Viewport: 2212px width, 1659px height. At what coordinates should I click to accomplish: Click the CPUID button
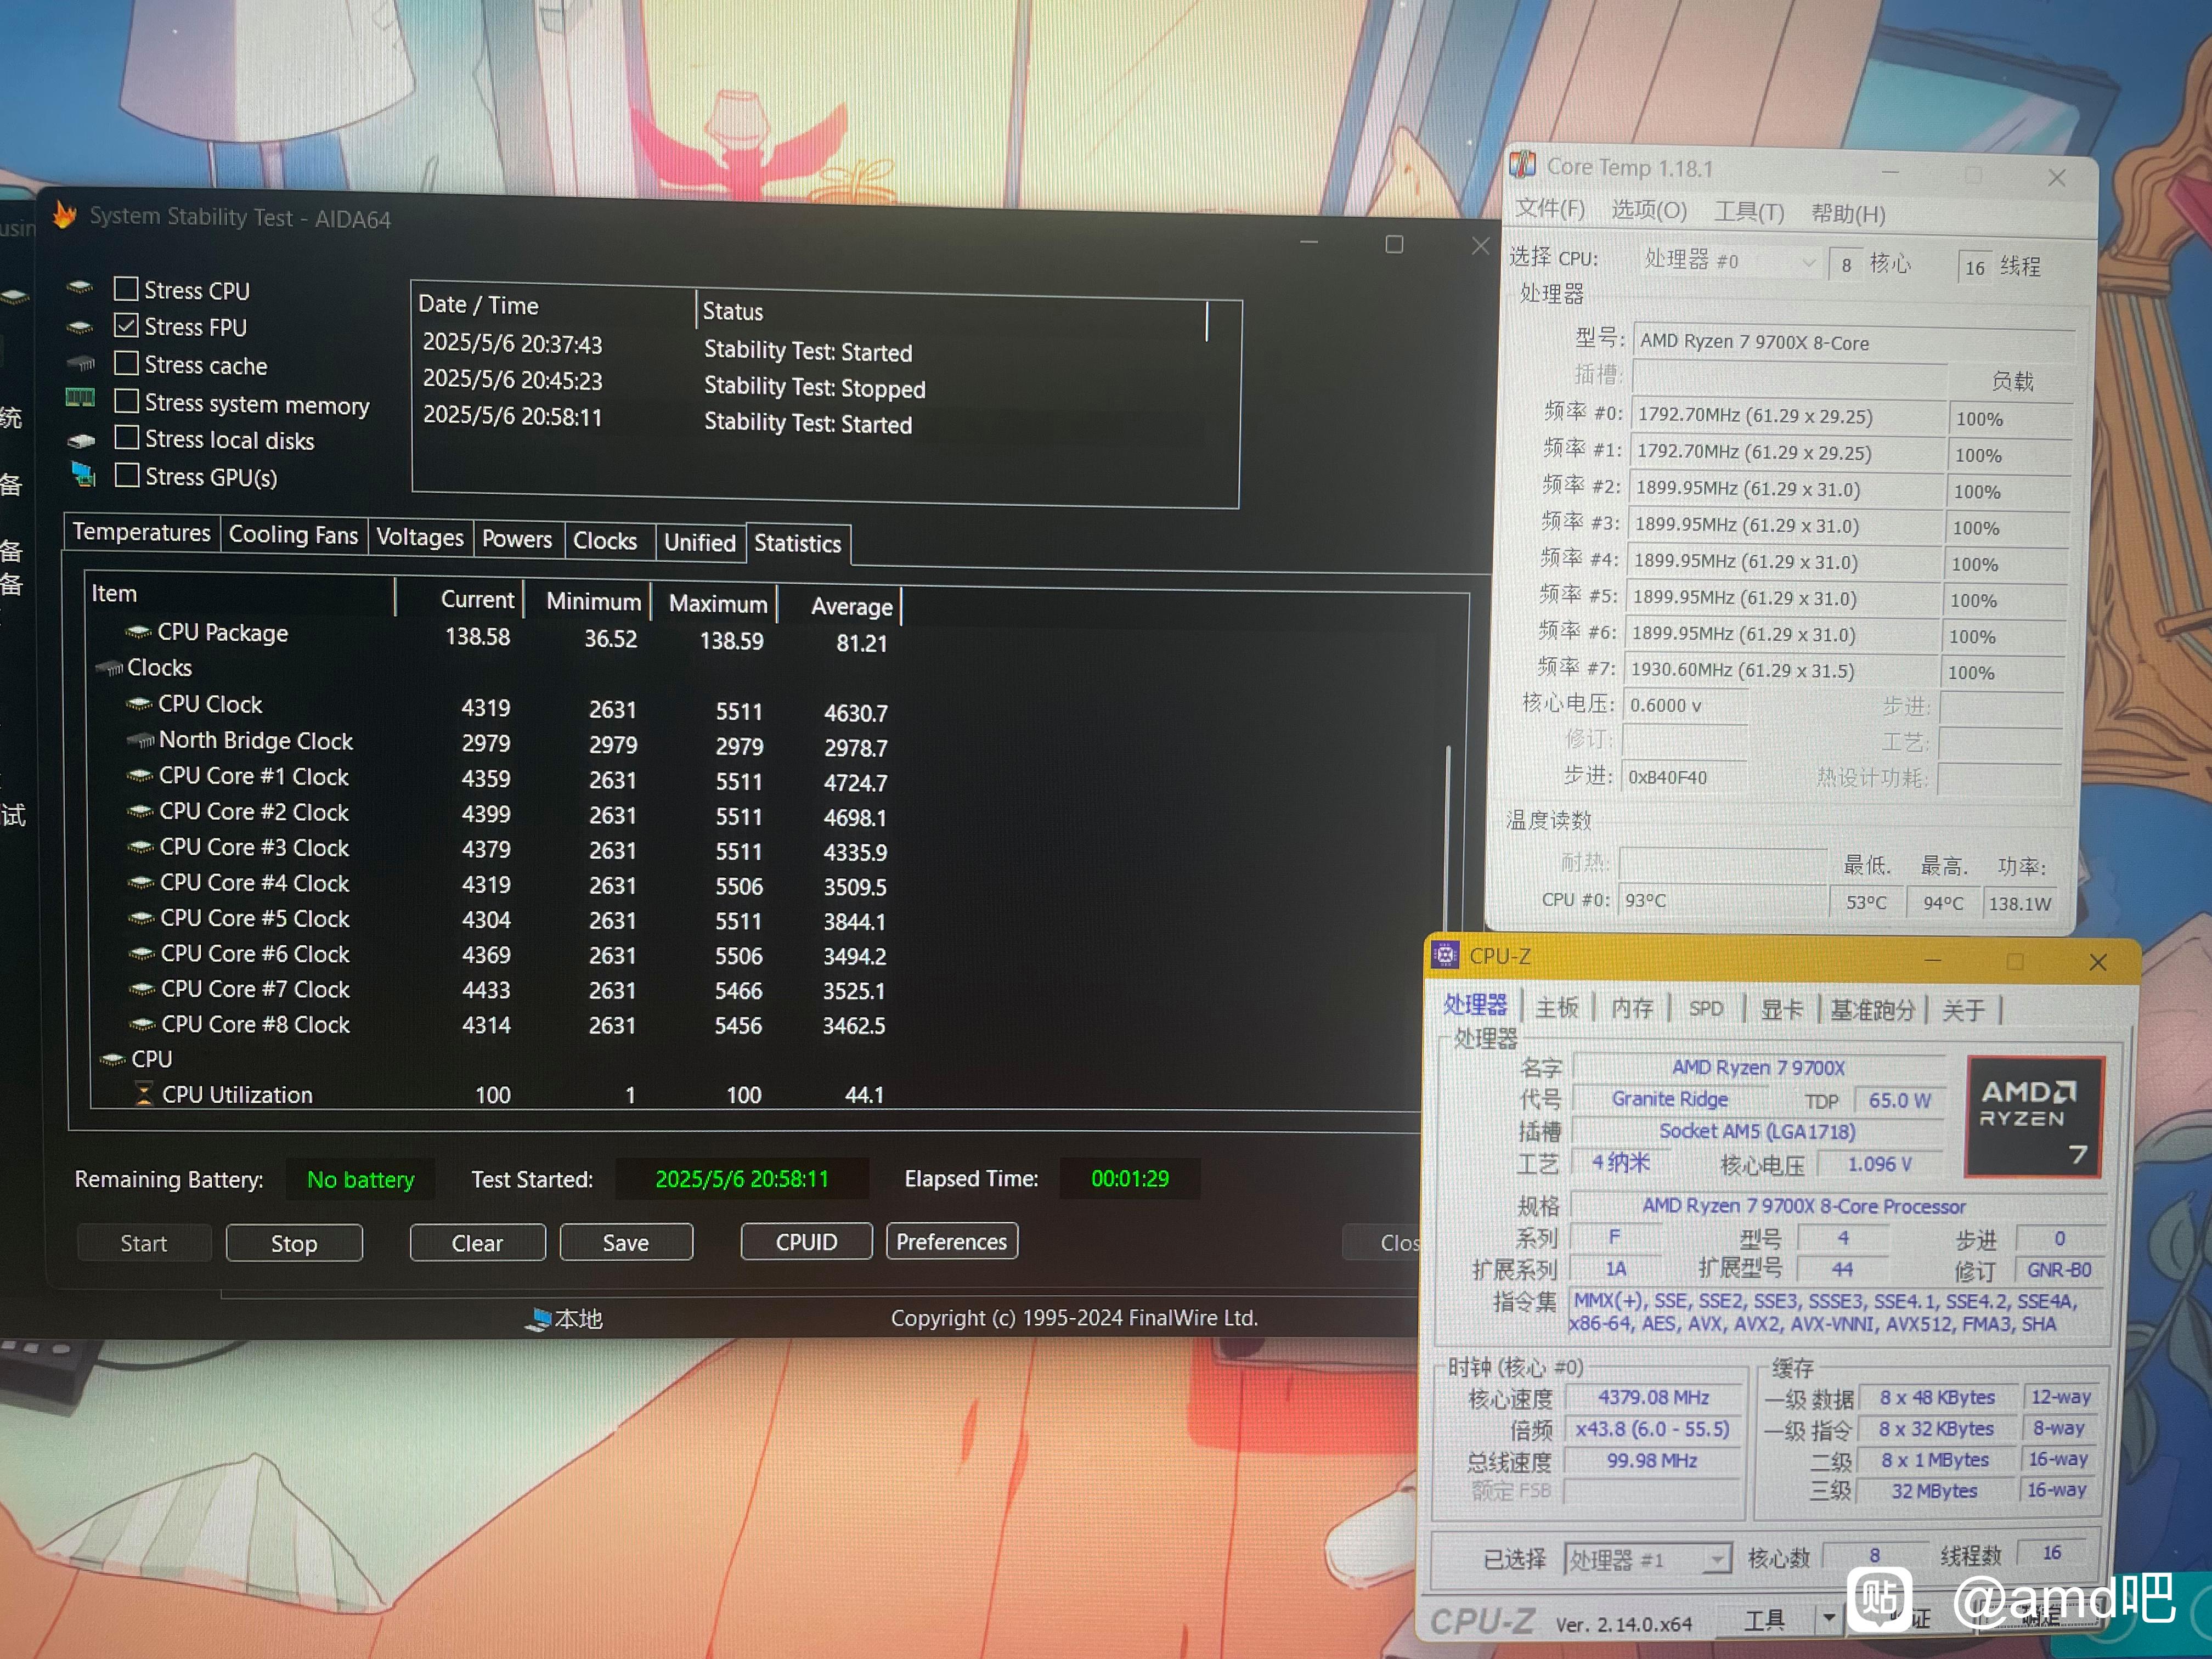tap(806, 1241)
